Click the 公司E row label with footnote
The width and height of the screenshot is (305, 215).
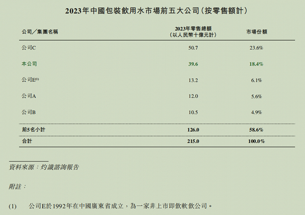coord(30,79)
